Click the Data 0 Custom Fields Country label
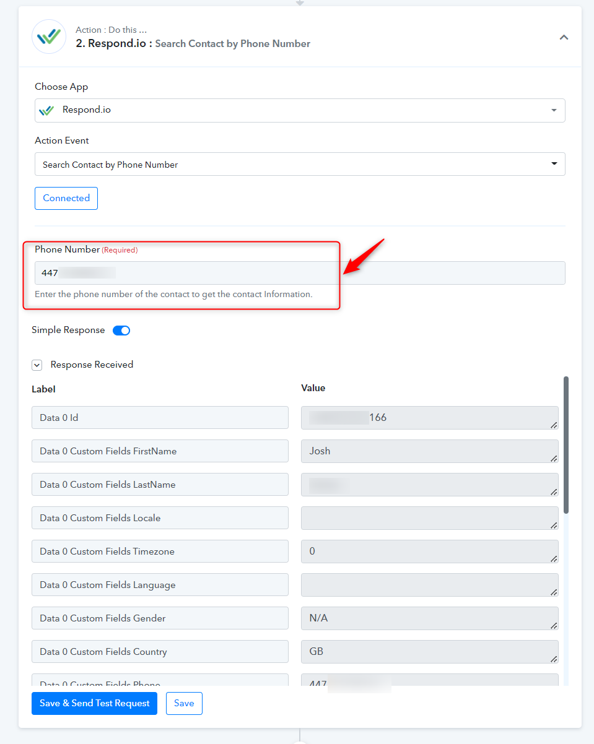The height and width of the screenshot is (744, 594). [x=160, y=652]
